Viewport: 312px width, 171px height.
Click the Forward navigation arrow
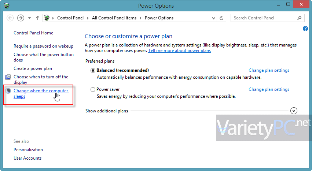pyautogui.click(x=21, y=18)
